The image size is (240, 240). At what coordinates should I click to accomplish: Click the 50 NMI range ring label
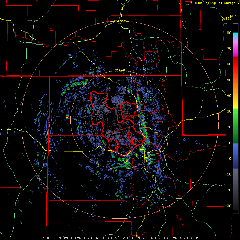tap(120, 71)
